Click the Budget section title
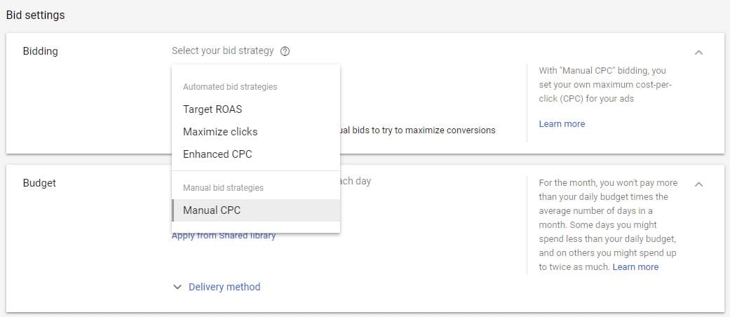This screenshot has width=730, height=317. (39, 183)
